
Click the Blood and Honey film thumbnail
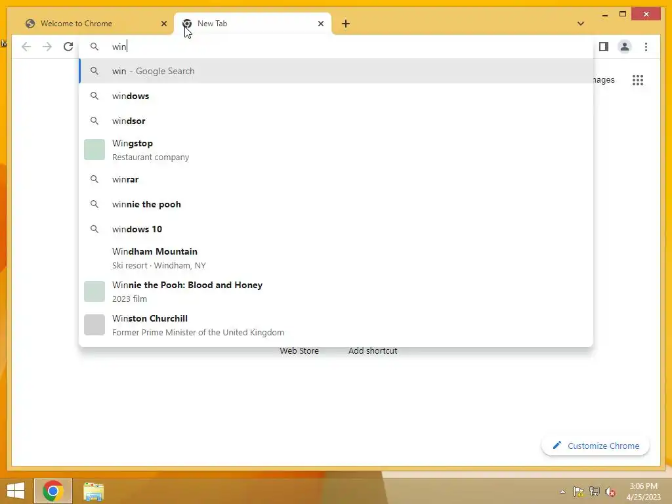(94, 291)
